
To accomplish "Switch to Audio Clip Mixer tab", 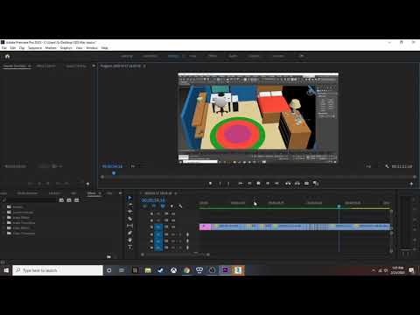I will click(76, 66).
